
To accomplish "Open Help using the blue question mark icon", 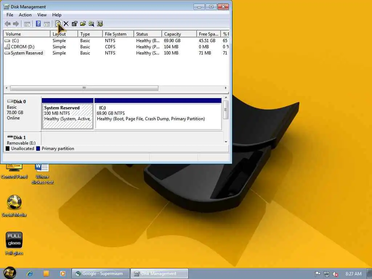I will click(x=38, y=24).
